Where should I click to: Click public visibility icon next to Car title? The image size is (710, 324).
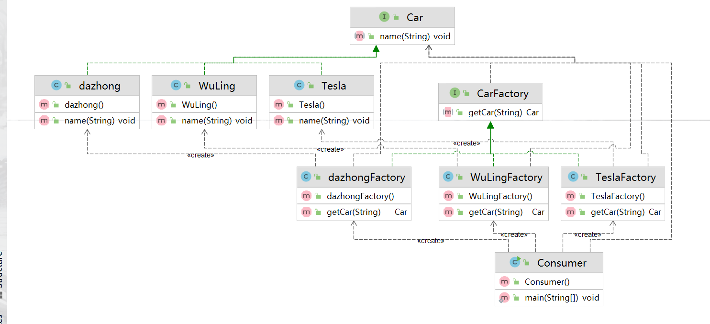click(x=396, y=18)
